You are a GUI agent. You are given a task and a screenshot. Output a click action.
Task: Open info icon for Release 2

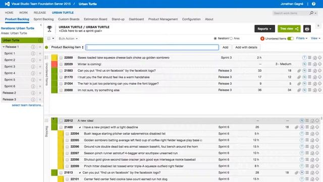tap(33, 93)
